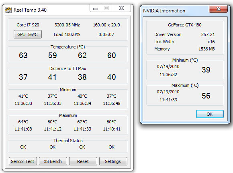Close the NVIDIA Information dialog
The image size is (233, 173).
[x=218, y=9]
